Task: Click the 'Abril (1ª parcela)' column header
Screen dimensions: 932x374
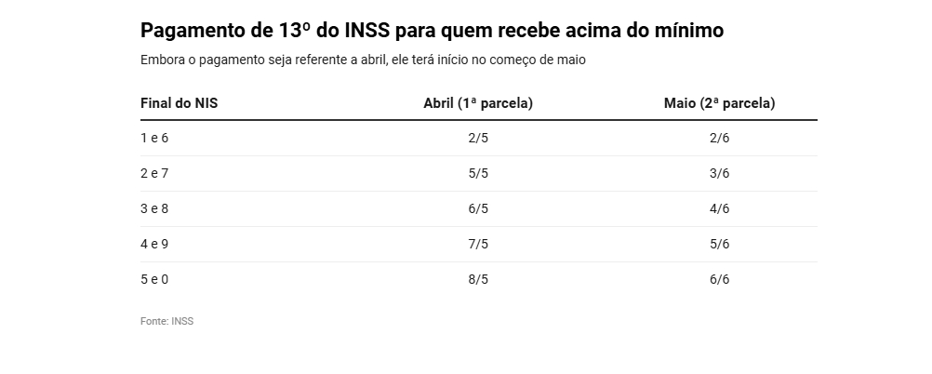Action: pos(478,103)
